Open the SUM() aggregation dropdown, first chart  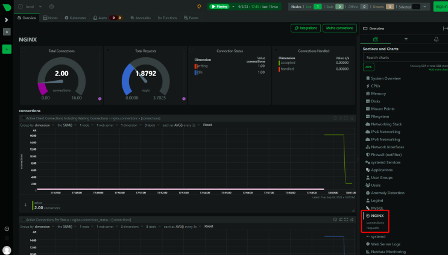pos(67,125)
